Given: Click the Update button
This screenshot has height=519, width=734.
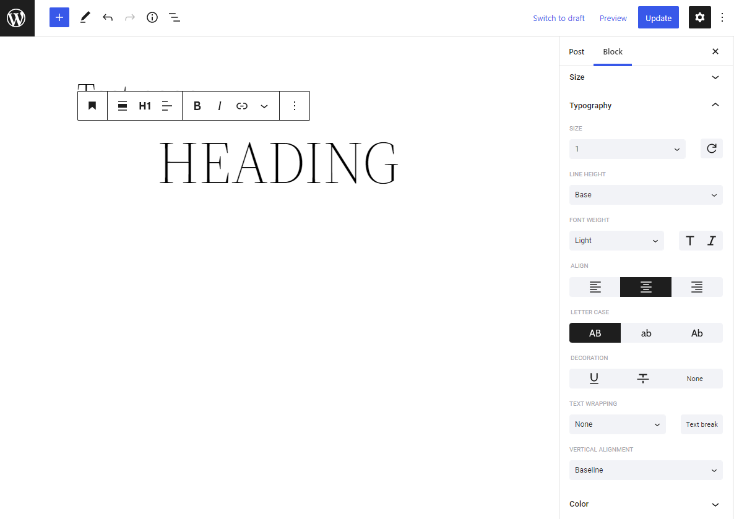Looking at the screenshot, I should tap(658, 18).
